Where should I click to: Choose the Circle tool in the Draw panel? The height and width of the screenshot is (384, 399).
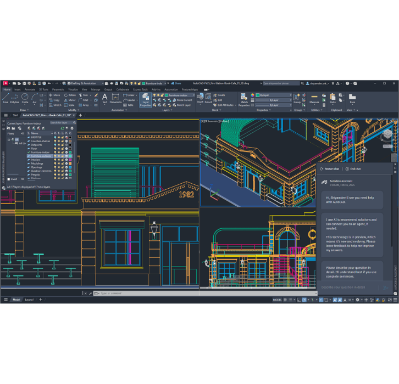tap(25, 98)
